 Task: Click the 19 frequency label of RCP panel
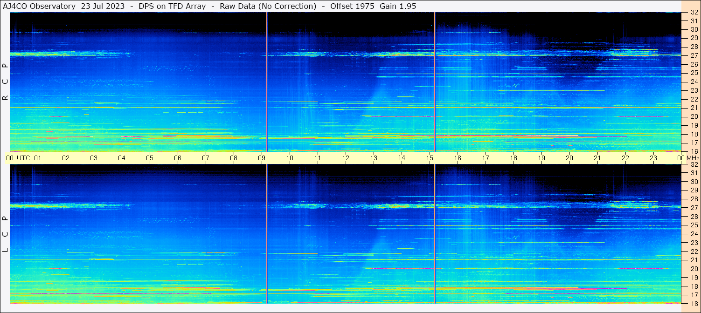[694, 125]
